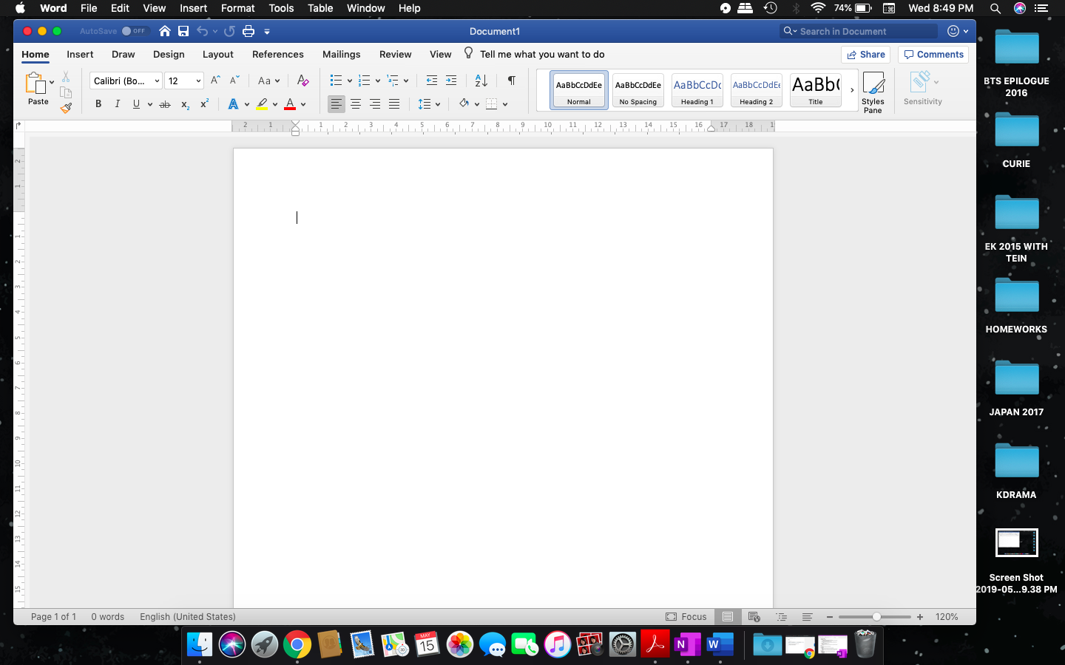Screen dimensions: 1065x665
Task: Select the Align Center icon
Action: (x=356, y=103)
